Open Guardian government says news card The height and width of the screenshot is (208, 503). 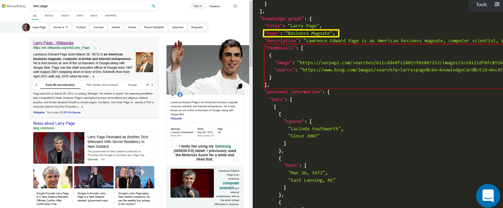click(x=94, y=187)
